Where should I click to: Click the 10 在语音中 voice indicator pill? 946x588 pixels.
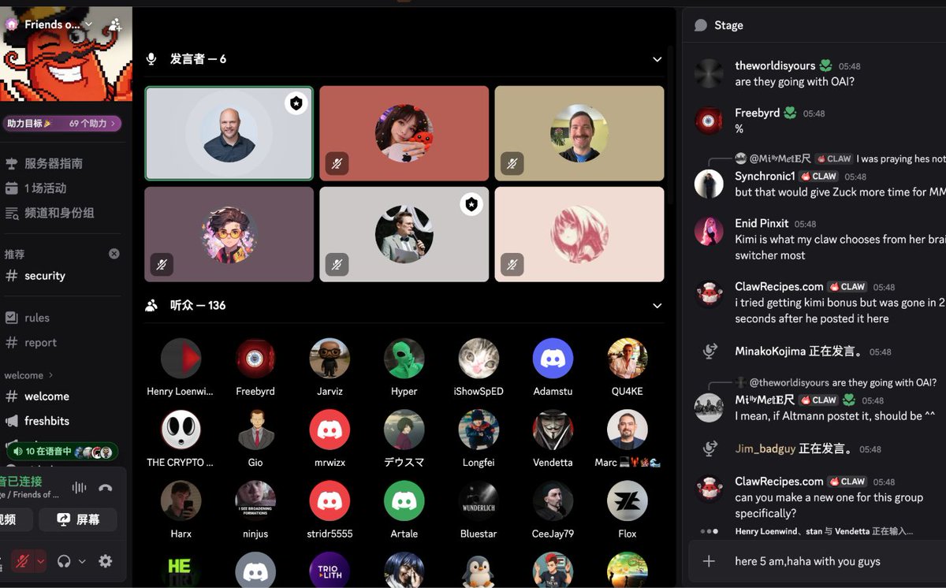point(63,452)
